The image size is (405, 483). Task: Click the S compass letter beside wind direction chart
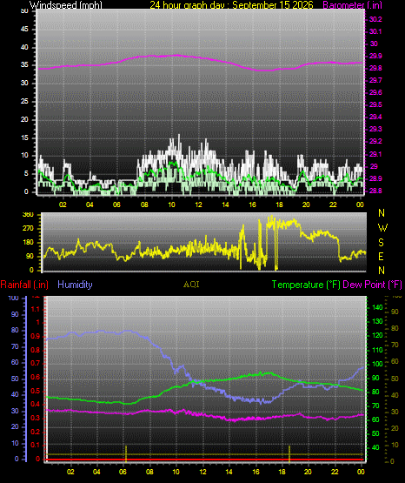[381, 243]
